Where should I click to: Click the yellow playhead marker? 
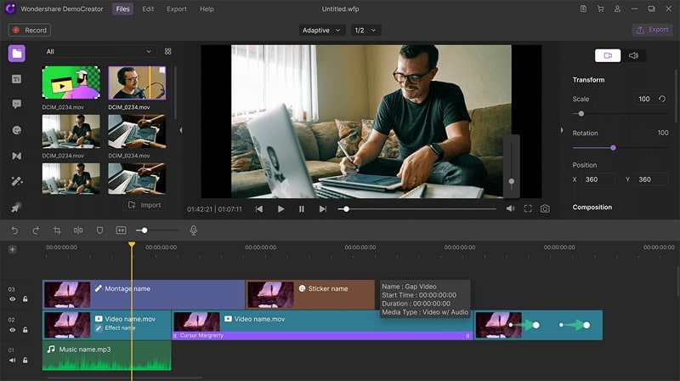click(132, 245)
